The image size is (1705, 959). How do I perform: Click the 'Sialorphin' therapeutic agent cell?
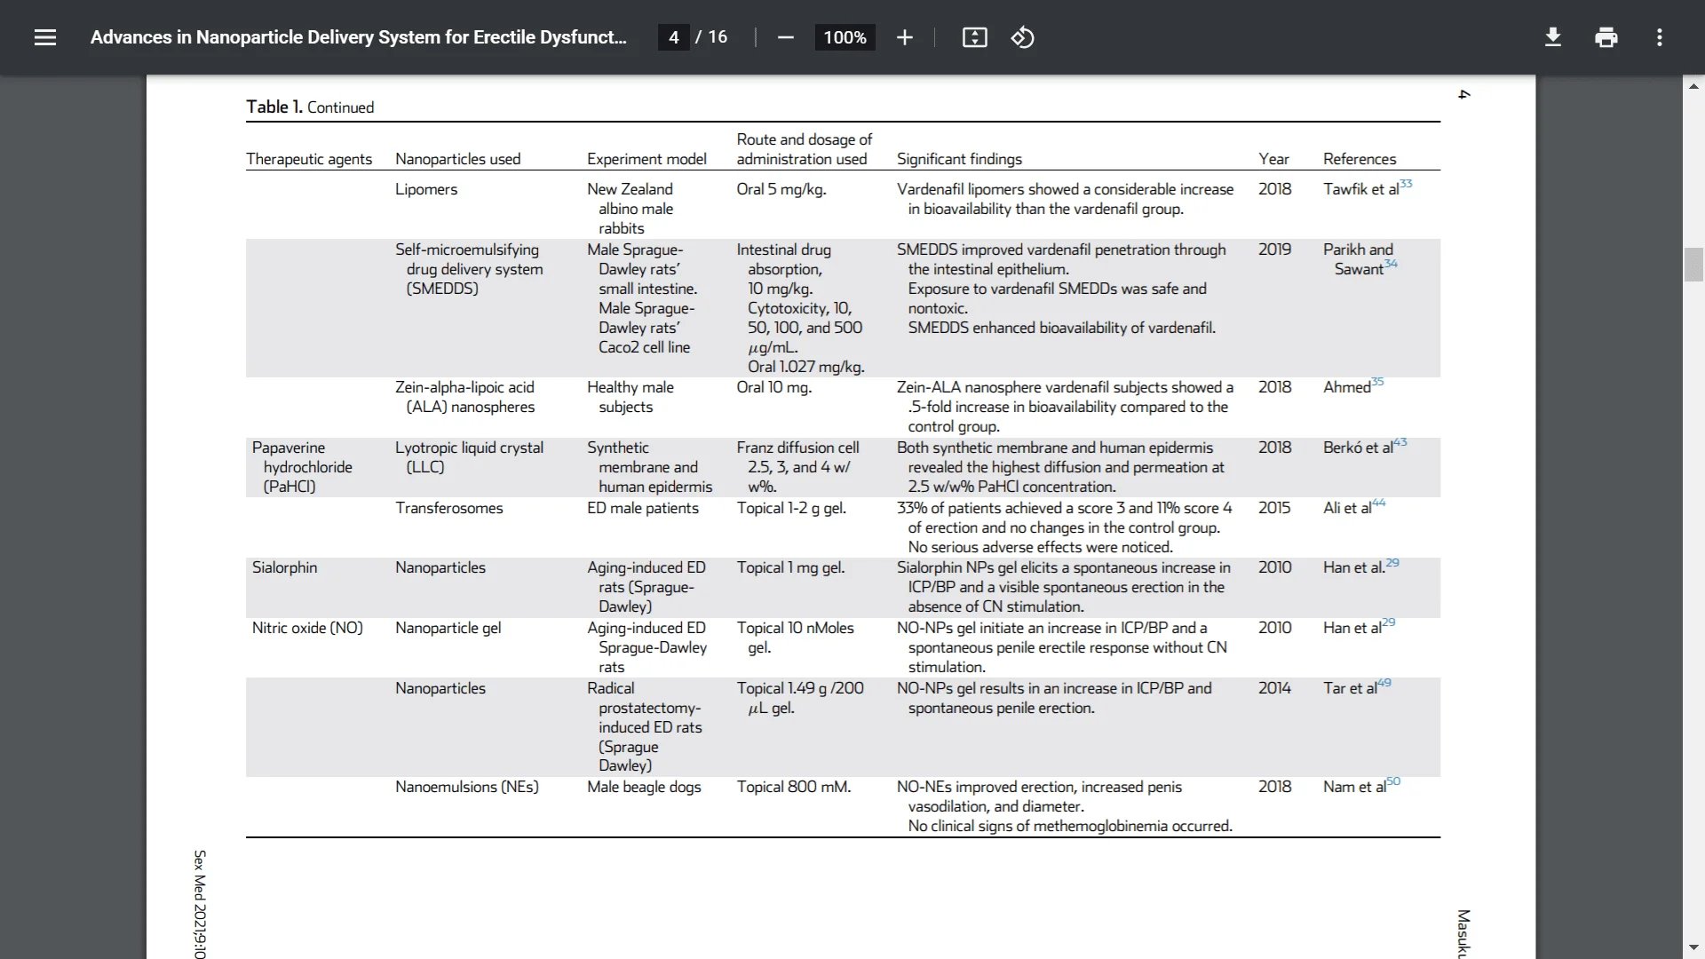(284, 567)
